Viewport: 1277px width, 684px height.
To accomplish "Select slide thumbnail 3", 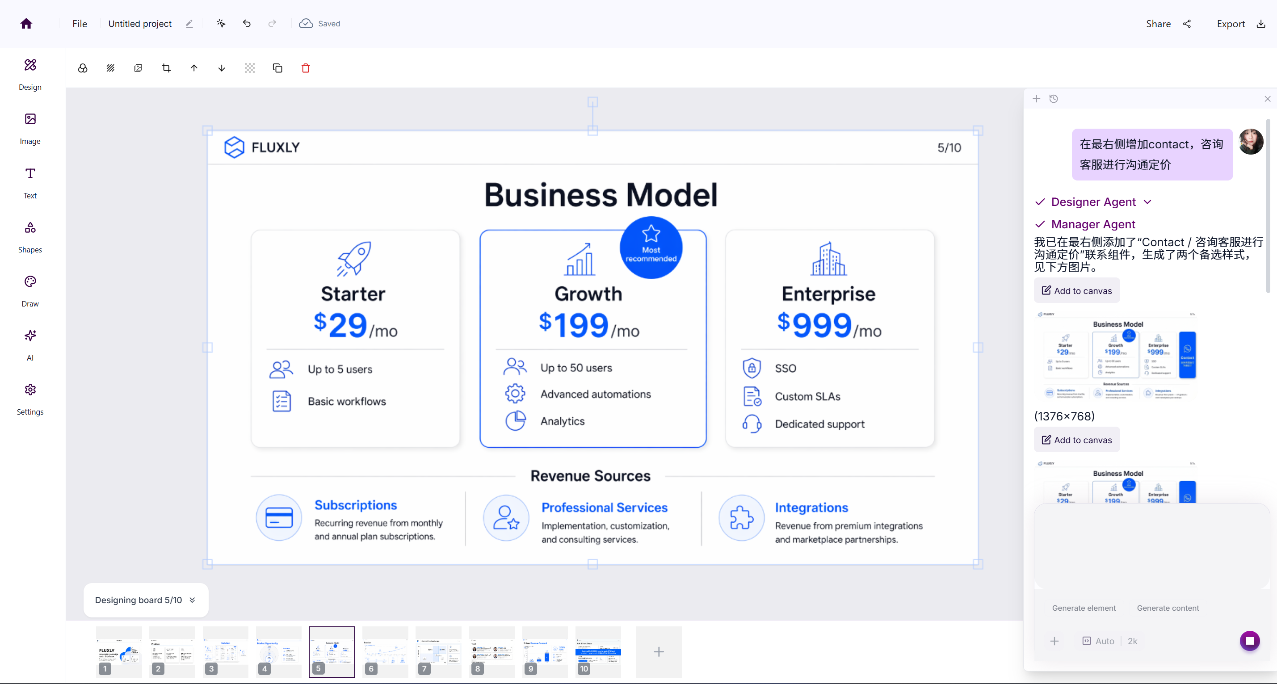I will click(226, 651).
